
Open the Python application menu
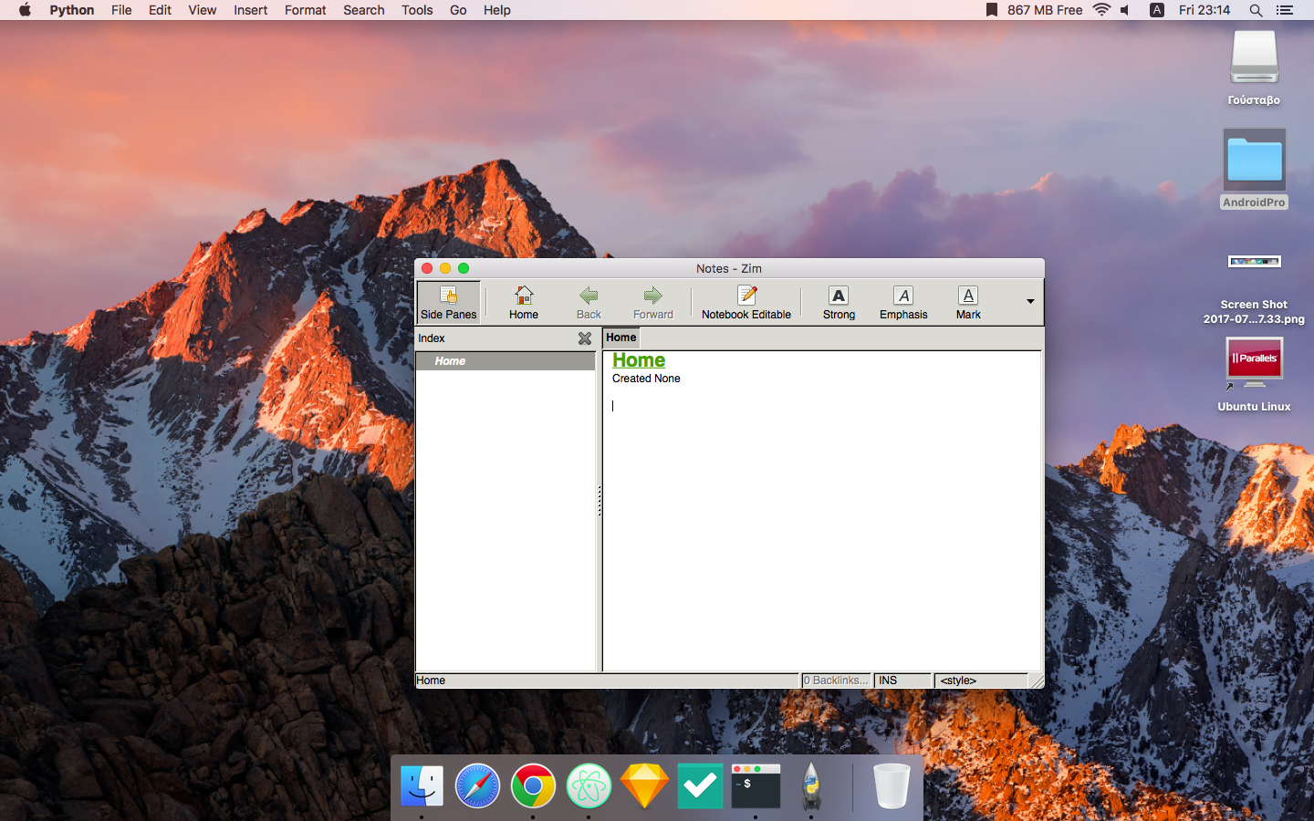(72, 10)
